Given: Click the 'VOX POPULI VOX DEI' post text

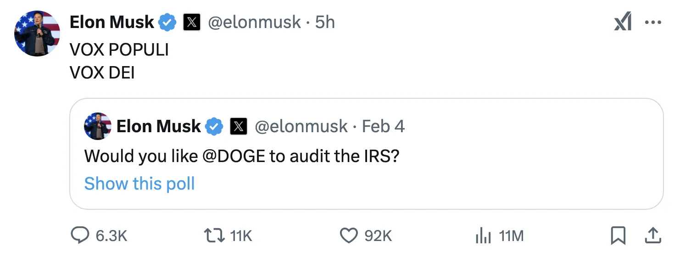Looking at the screenshot, I should tap(119, 61).
